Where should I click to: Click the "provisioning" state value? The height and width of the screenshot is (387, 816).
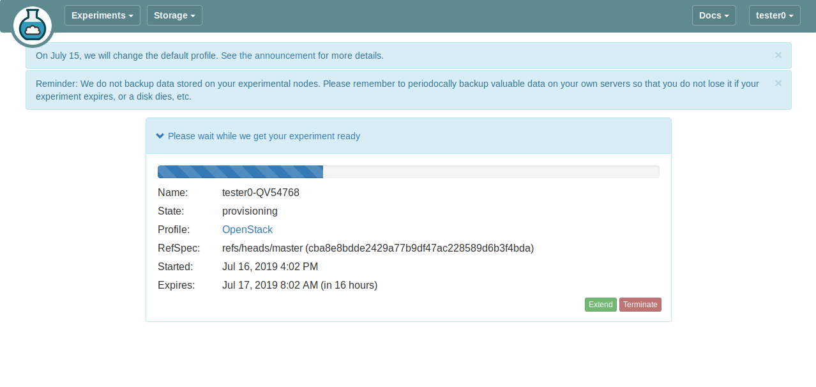[x=250, y=211]
